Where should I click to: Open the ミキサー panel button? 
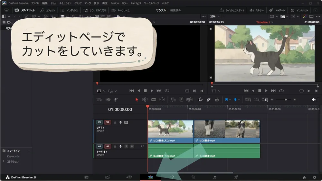(257, 10)
